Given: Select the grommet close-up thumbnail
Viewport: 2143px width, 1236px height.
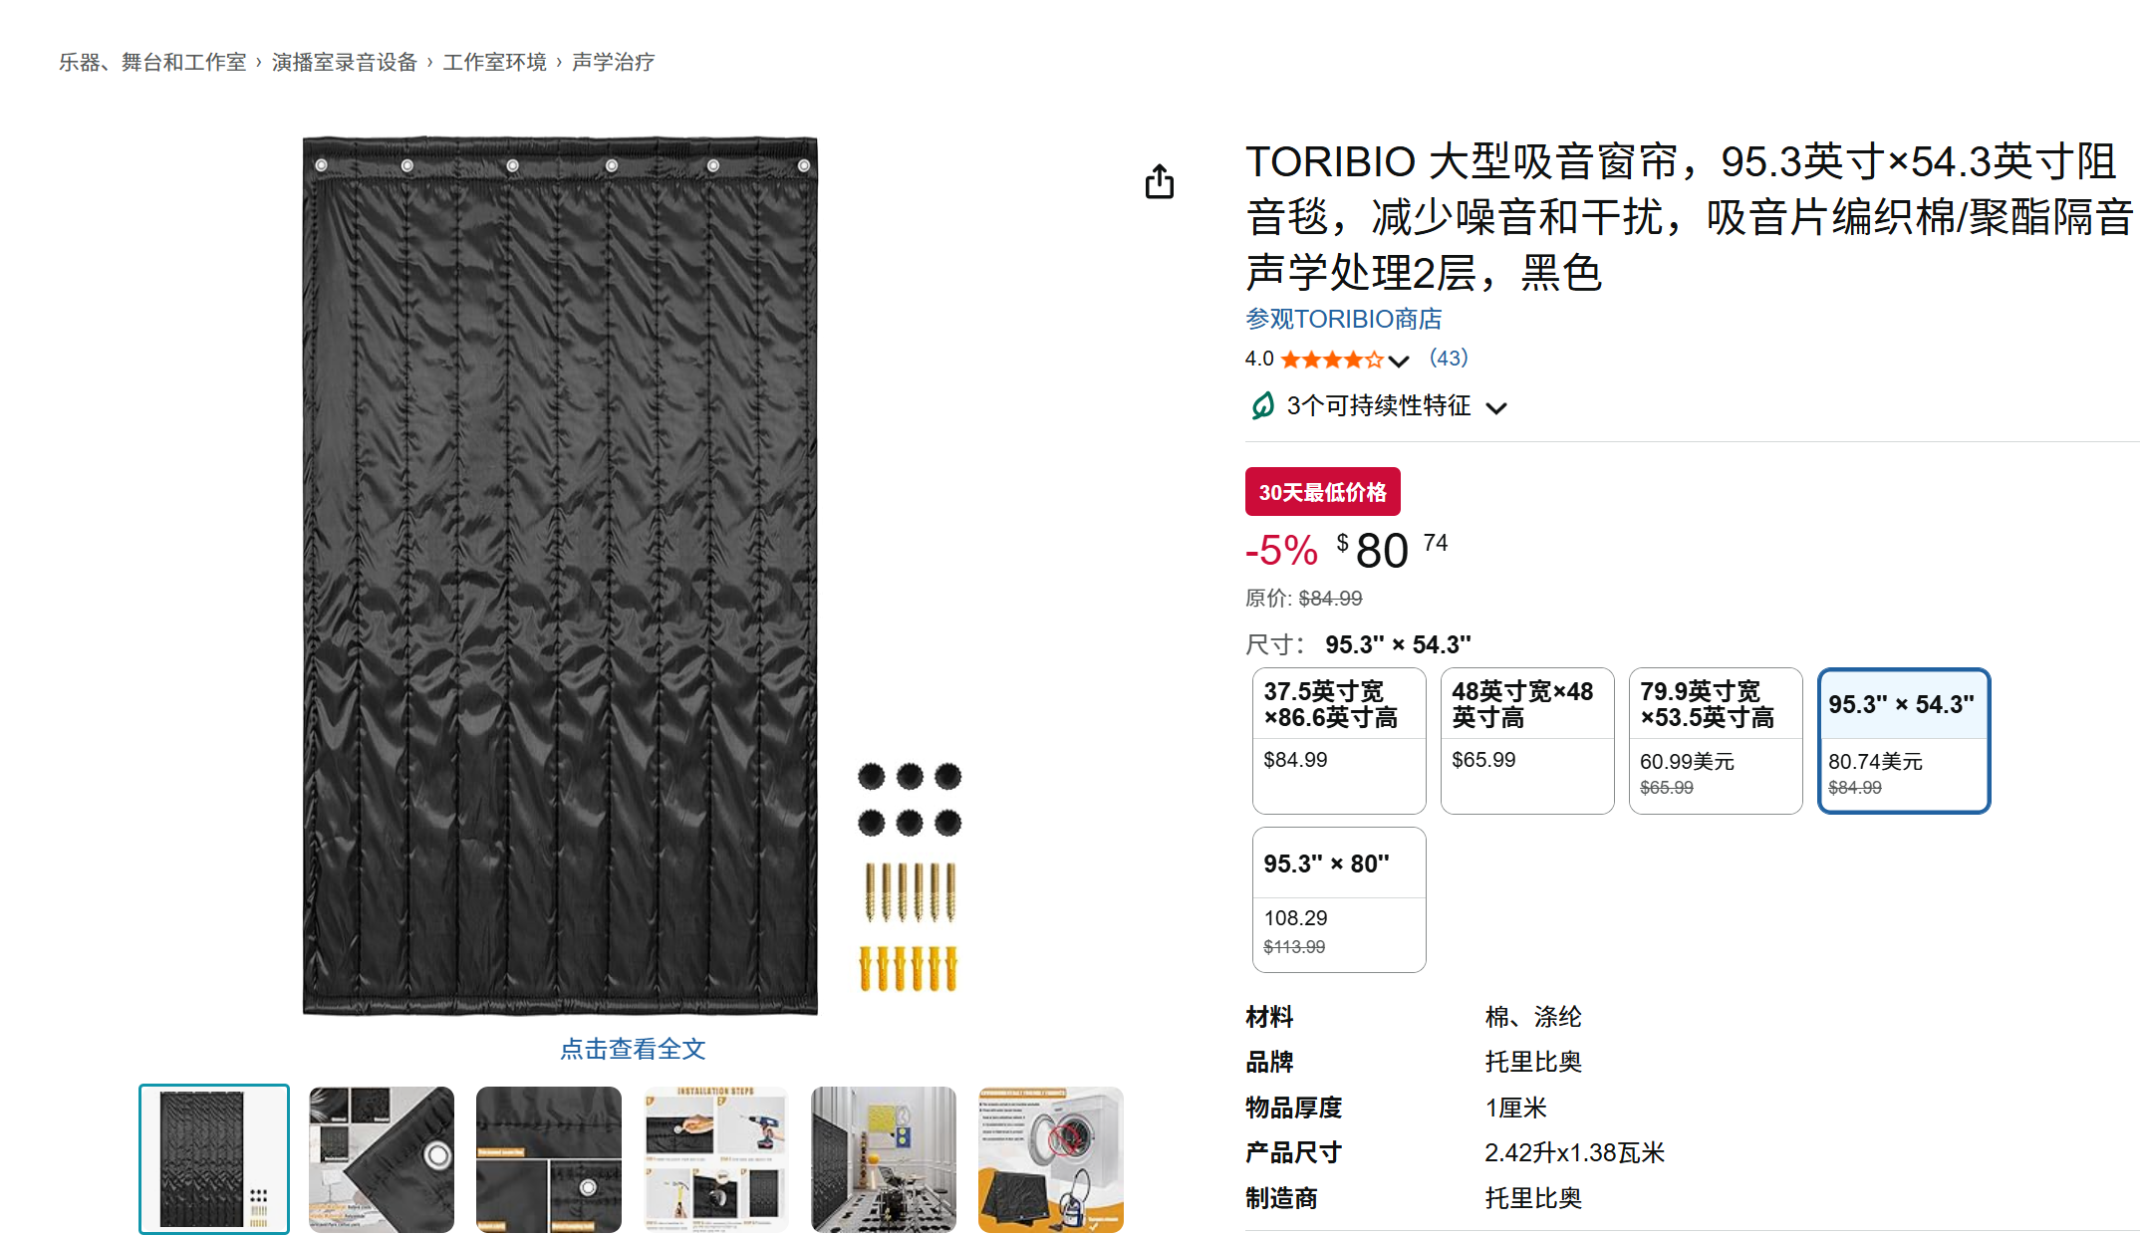Looking at the screenshot, I should (x=382, y=1159).
